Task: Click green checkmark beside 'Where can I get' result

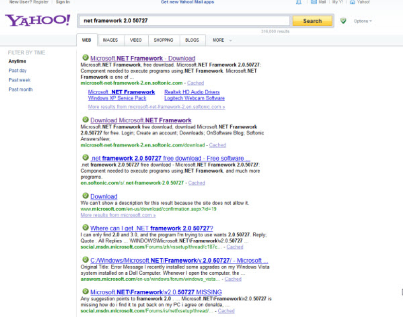Action: [85, 228]
